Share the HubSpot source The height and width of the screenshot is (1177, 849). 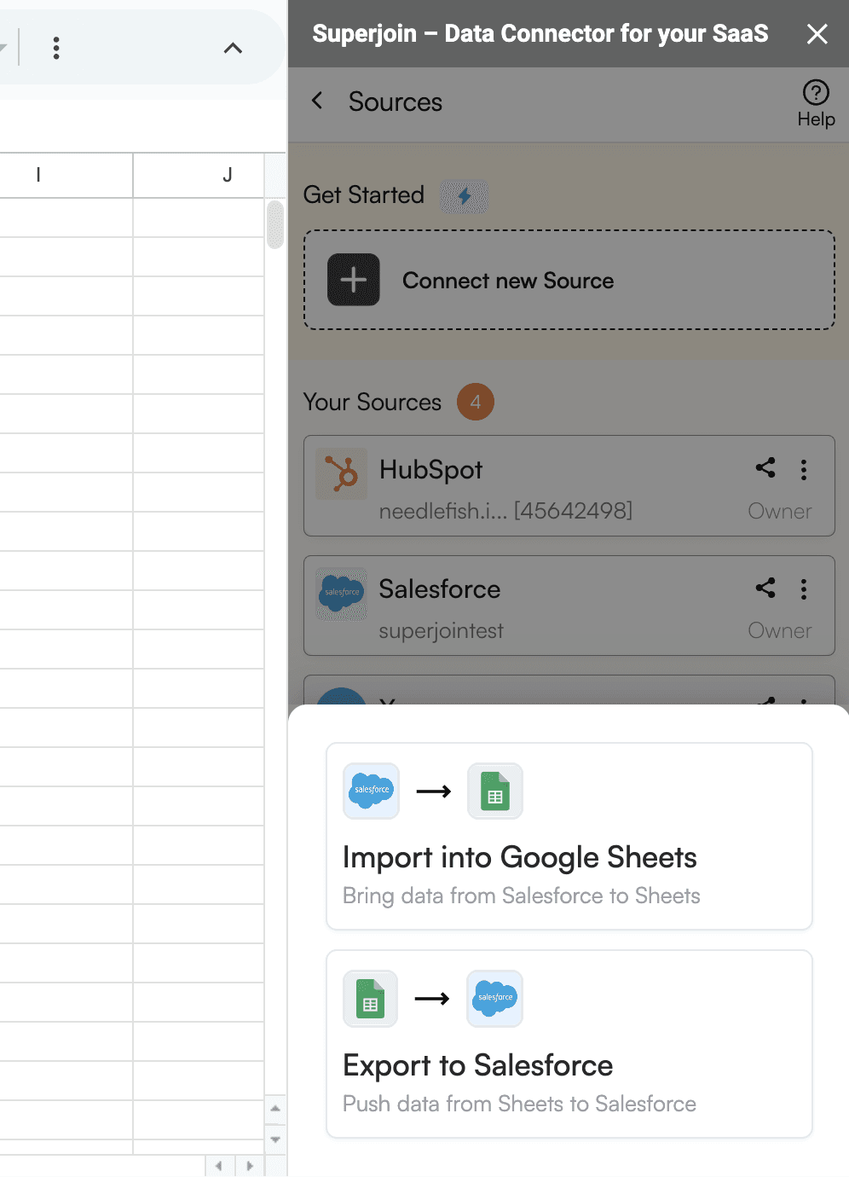coord(765,467)
